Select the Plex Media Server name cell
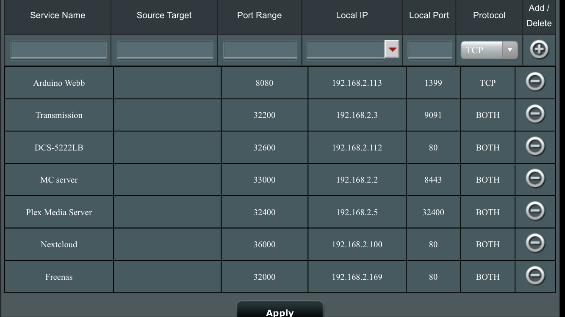 point(59,212)
